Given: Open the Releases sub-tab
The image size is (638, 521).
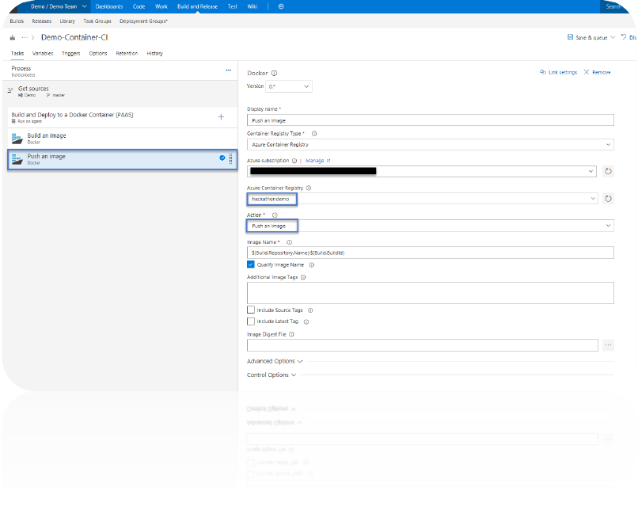Looking at the screenshot, I should pyautogui.click(x=41, y=21).
